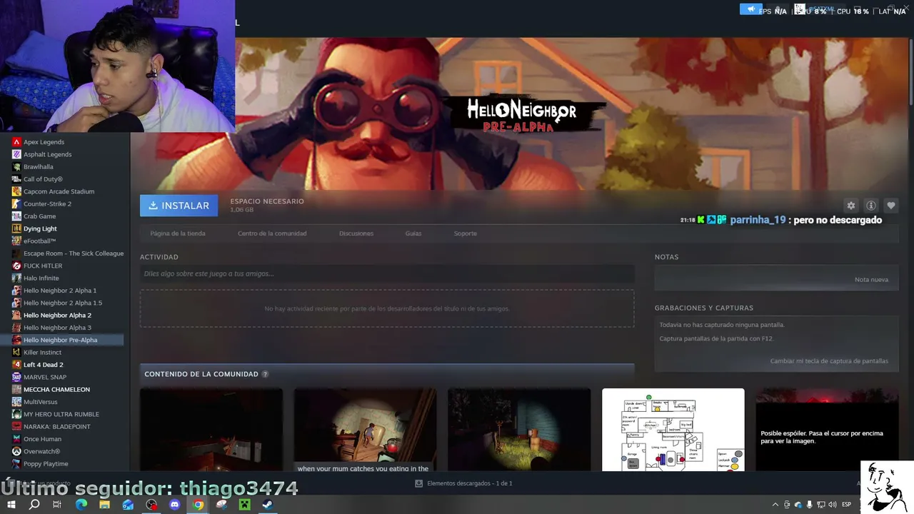The width and height of the screenshot is (914, 514).
Task: Click the activity field to say something about this game
Action: click(387, 273)
